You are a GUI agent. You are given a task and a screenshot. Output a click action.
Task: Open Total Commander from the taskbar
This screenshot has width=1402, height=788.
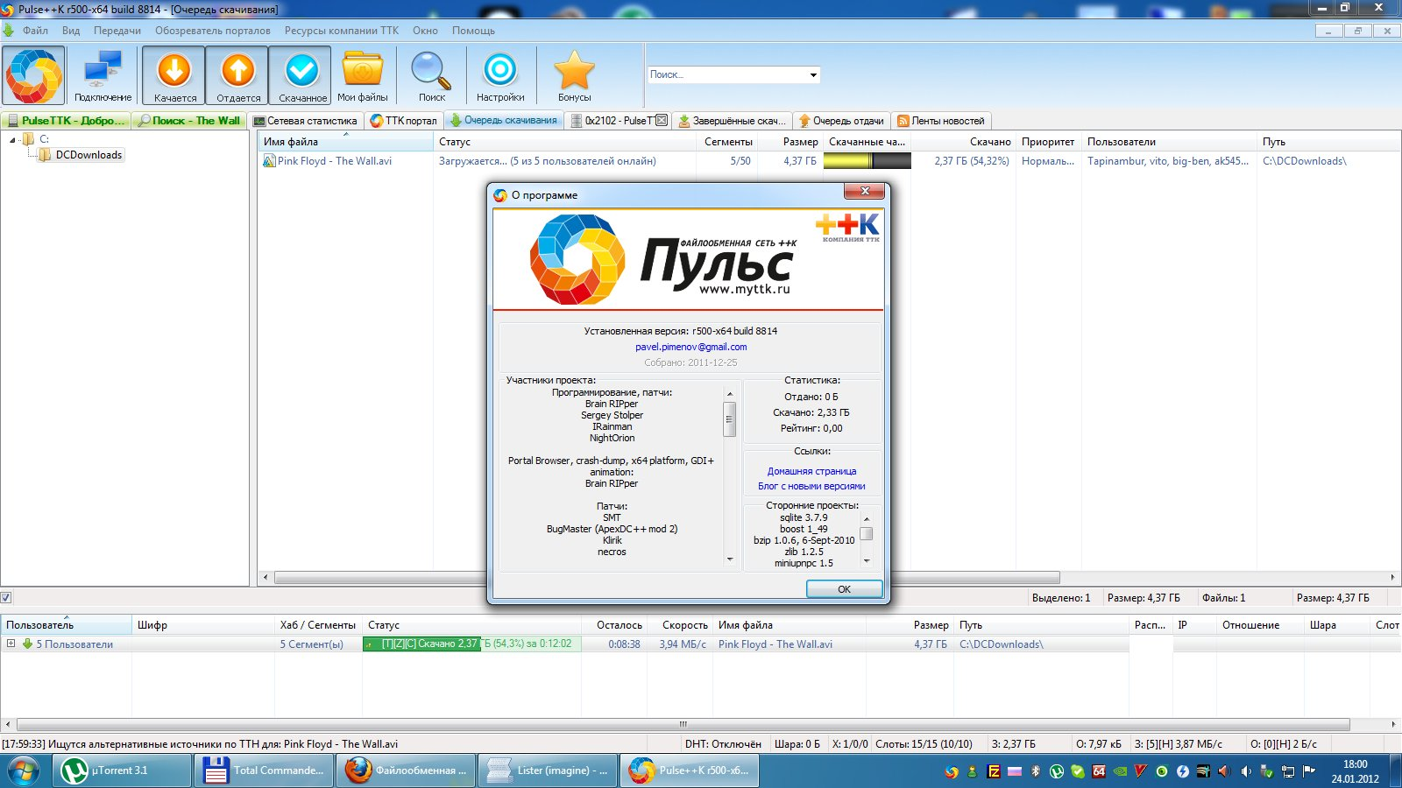tap(265, 770)
